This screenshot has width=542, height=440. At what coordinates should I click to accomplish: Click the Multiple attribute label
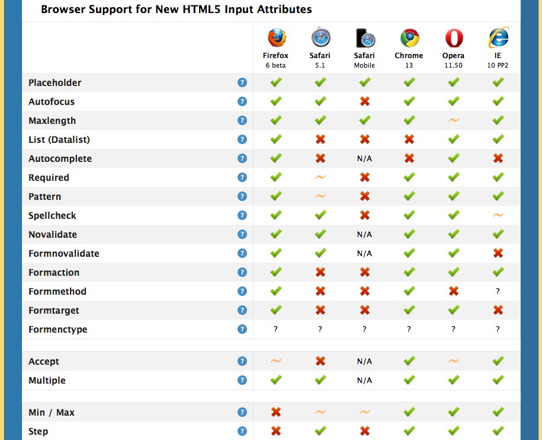47,381
